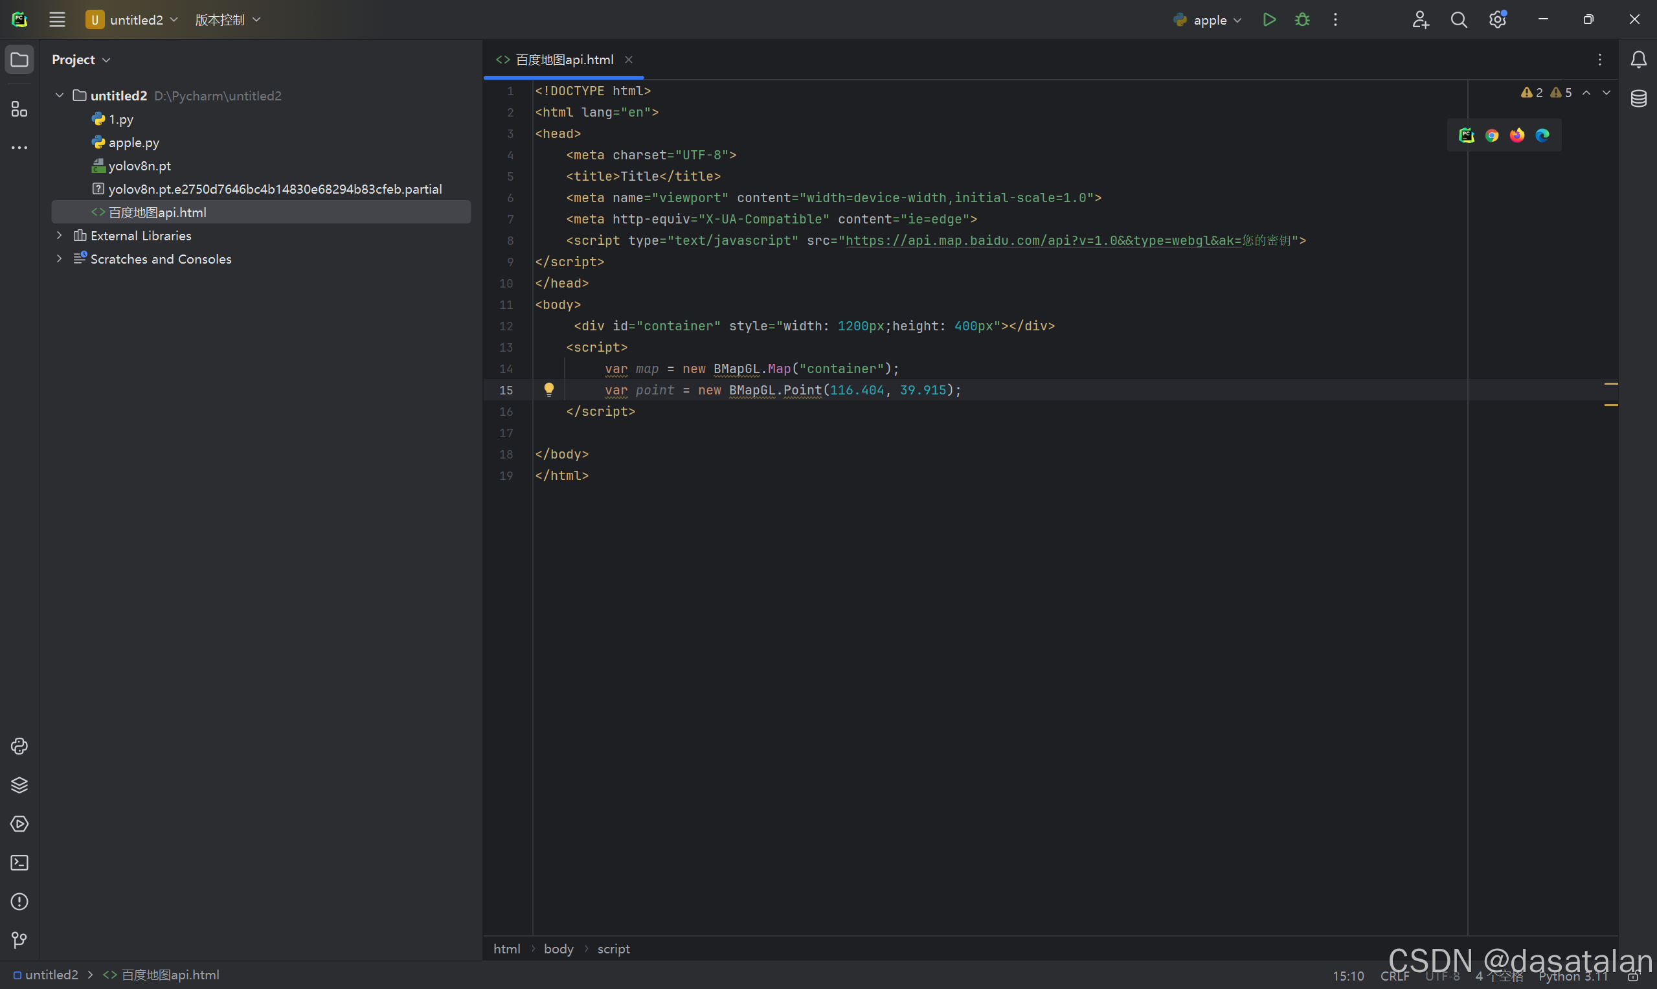The image size is (1657, 989).
Task: Show the Notifications bell panel
Action: coord(1638,60)
